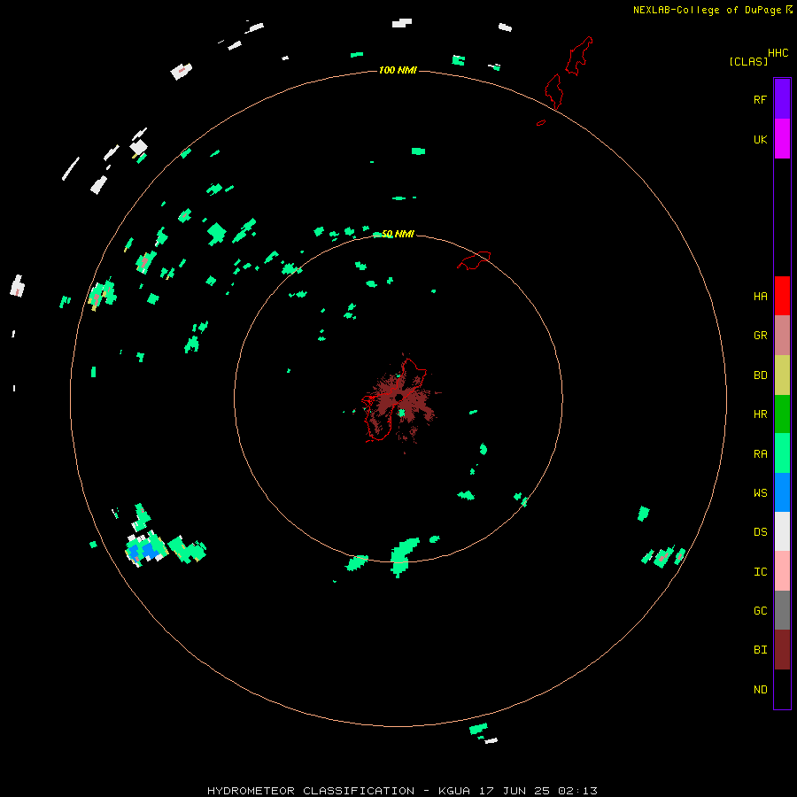Click the "DS" legend label

click(760, 531)
